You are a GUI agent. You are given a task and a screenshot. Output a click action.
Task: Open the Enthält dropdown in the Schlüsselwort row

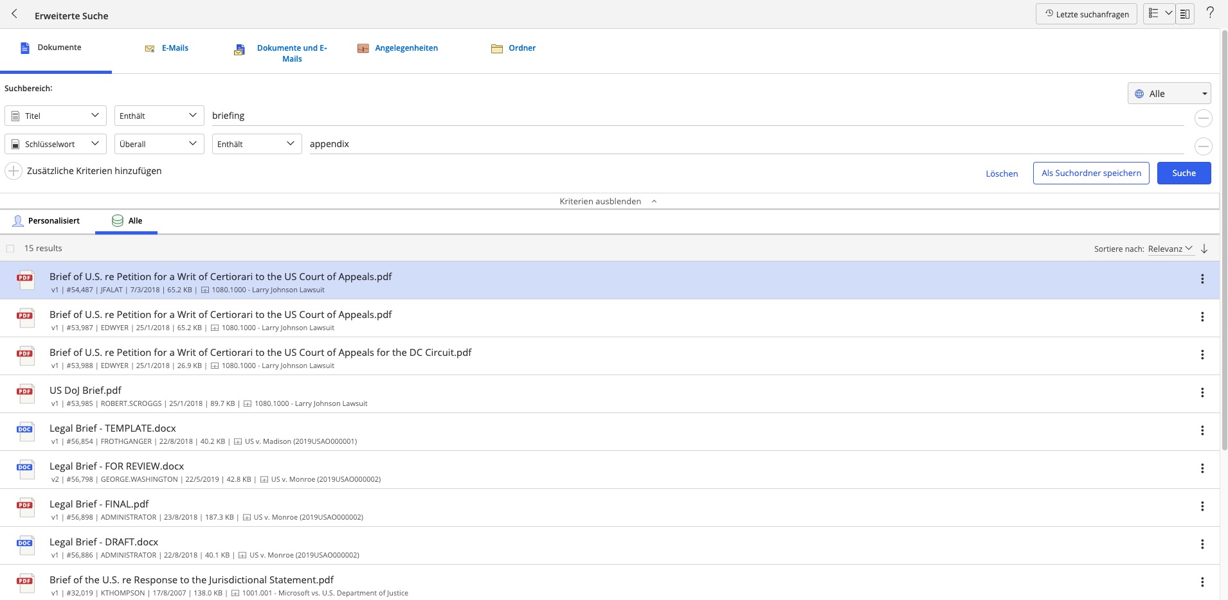click(x=257, y=144)
